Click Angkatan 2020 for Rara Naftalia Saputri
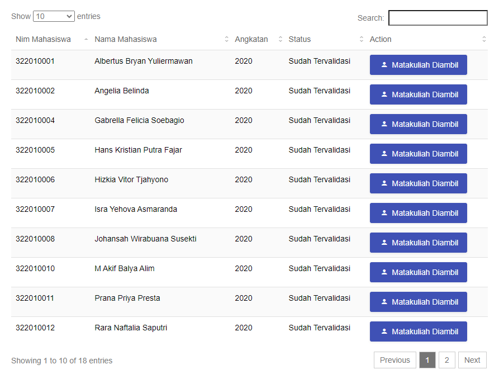499x379 pixels. [244, 328]
